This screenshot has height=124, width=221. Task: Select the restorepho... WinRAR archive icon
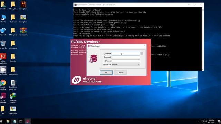tap(23, 32)
